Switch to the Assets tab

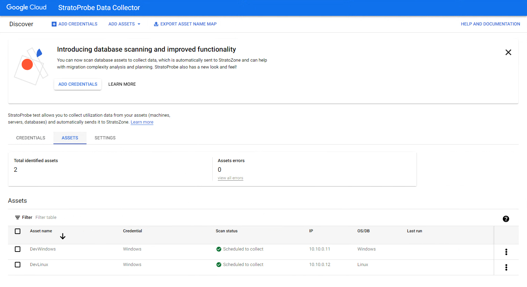70,138
